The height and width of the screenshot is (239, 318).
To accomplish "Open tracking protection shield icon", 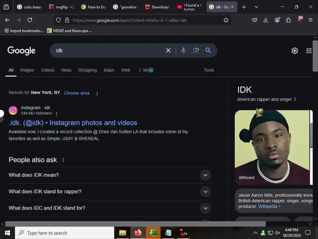I will click(58, 20).
